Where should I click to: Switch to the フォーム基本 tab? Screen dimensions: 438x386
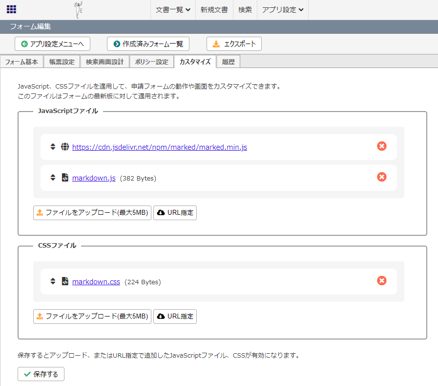click(x=21, y=62)
